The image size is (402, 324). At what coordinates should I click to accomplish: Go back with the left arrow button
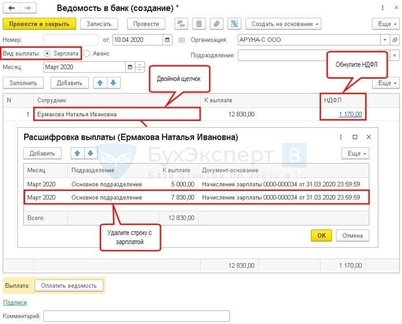11,8
